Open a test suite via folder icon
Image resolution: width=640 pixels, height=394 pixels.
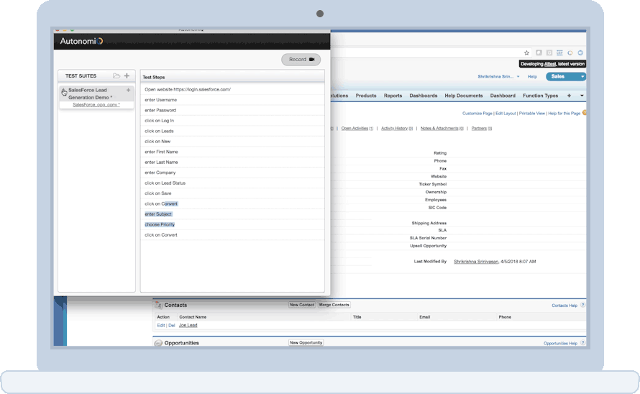[116, 76]
